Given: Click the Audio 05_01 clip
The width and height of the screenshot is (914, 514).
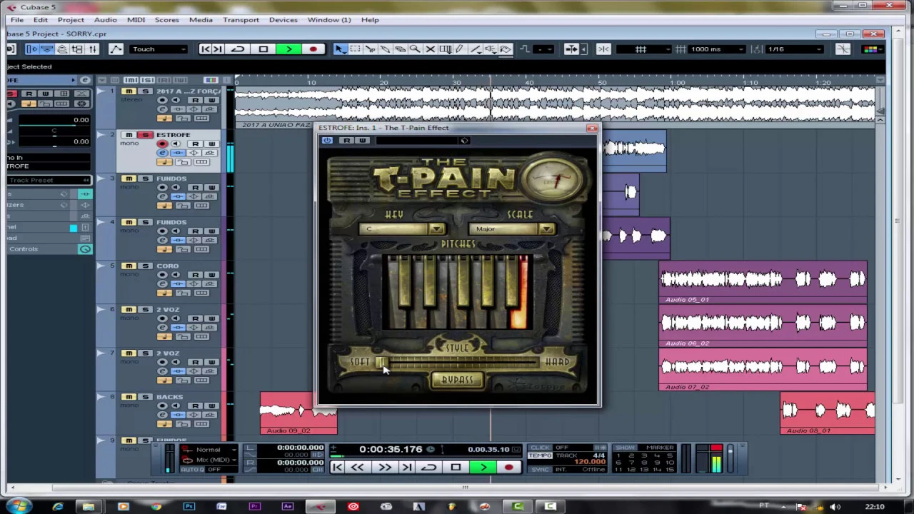Looking at the screenshot, I should point(763,282).
